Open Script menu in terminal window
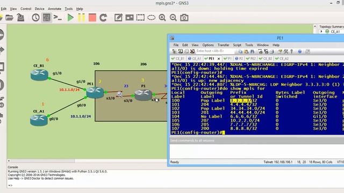The image size is (344, 193). pyautogui.click(x=237, y=45)
